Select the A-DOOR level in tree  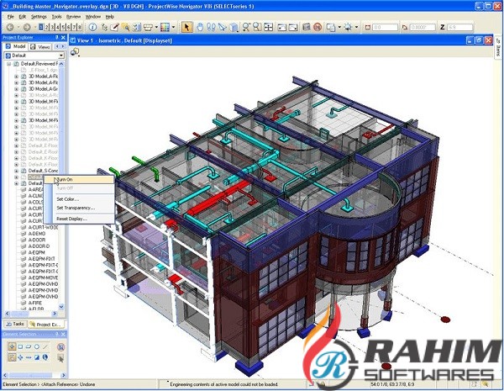pyautogui.click(x=37, y=240)
